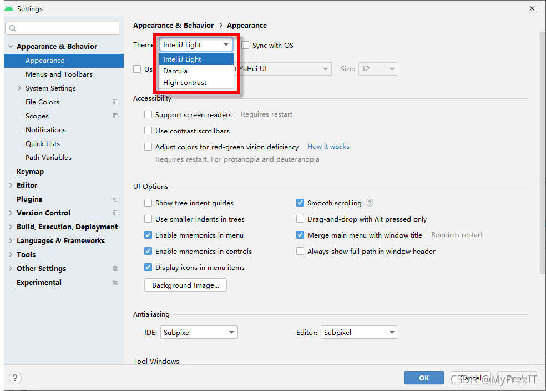
Task: Click the settings panel vertical scrollbar
Action: click(x=543, y=153)
